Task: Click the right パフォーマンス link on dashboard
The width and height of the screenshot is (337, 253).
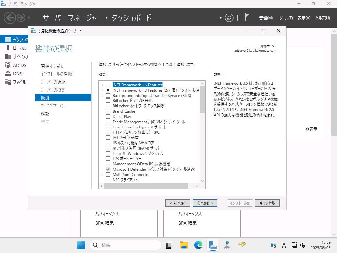Action: [190, 213]
